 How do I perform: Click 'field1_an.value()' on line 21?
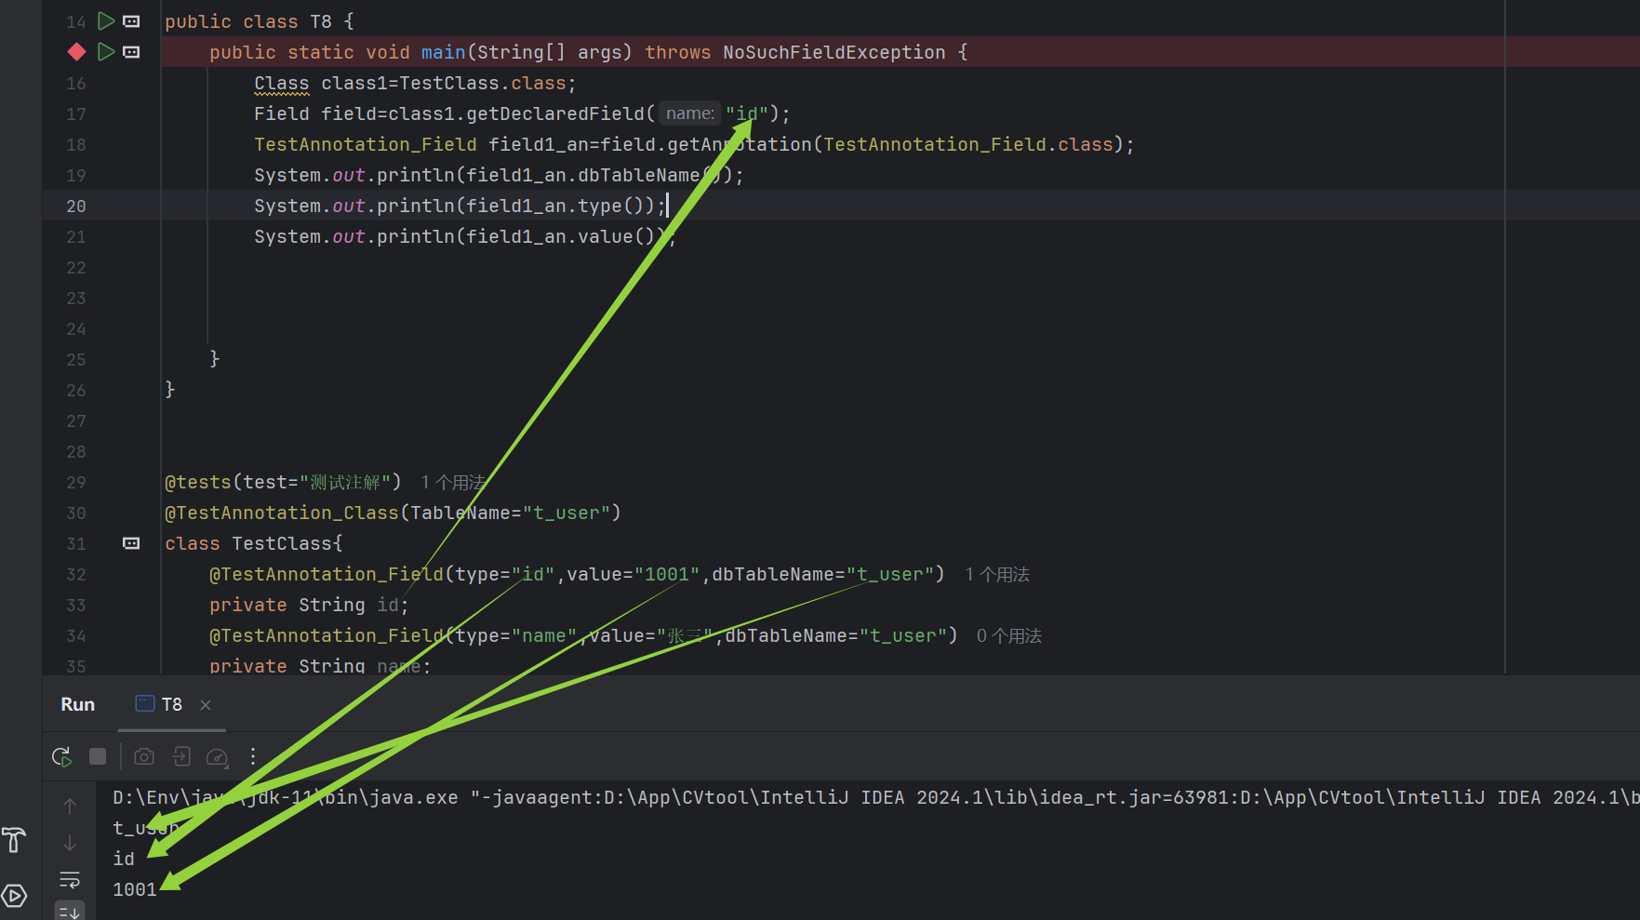click(x=561, y=236)
